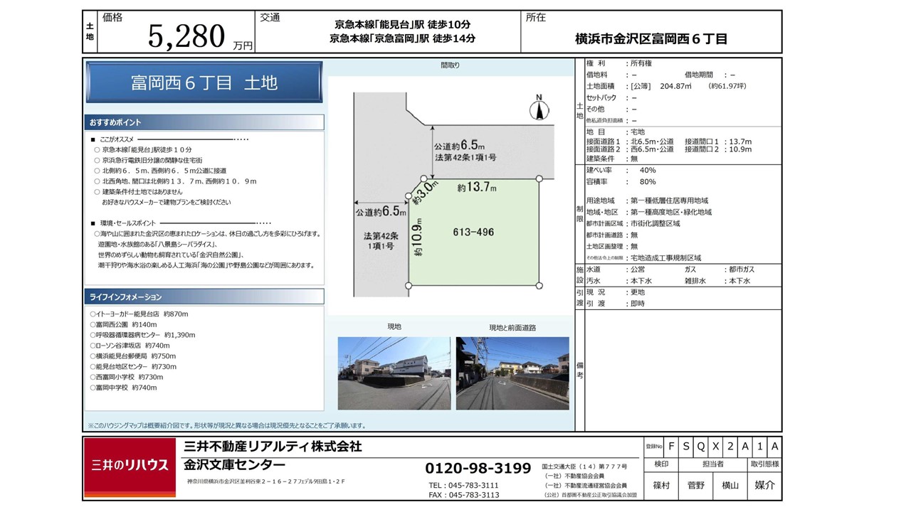Viewport: 911px width, 512px height.
Task: Click the circle marker at lot's northeast corner
Action: (x=539, y=178)
